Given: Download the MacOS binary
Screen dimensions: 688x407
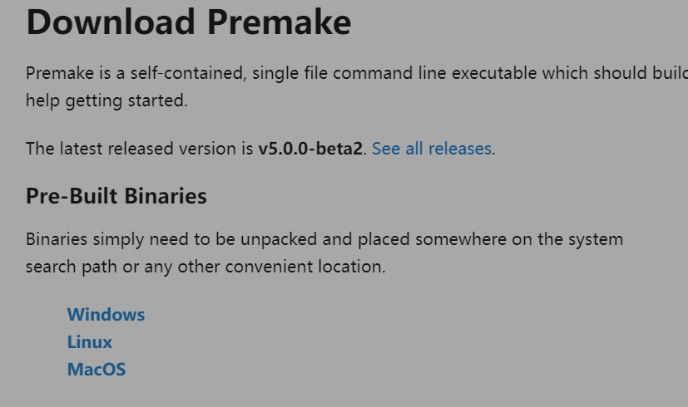Looking at the screenshot, I should pos(97,370).
